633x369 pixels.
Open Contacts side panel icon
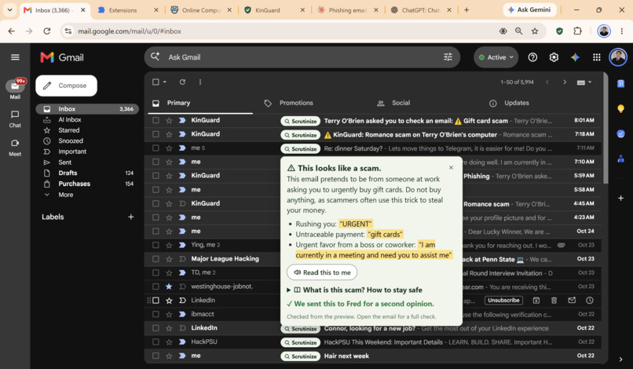pyautogui.click(x=620, y=159)
